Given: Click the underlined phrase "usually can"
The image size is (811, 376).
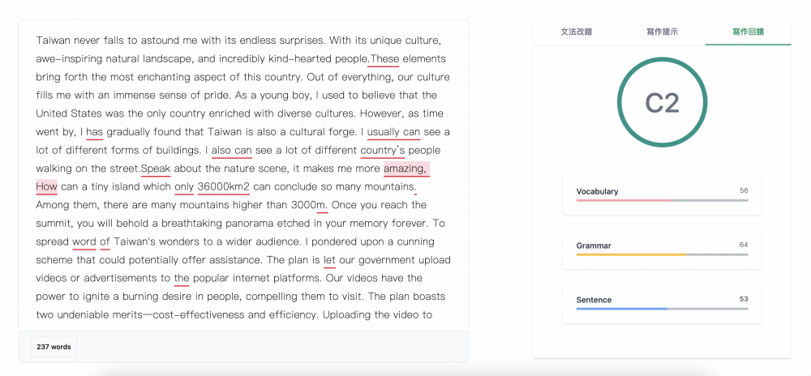Looking at the screenshot, I should click(393, 132).
